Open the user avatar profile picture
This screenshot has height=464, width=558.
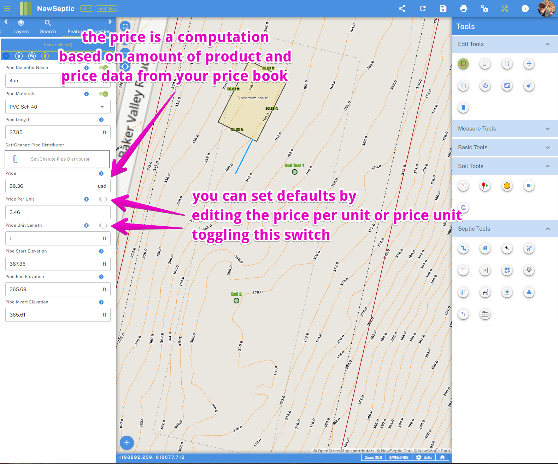(x=546, y=8)
